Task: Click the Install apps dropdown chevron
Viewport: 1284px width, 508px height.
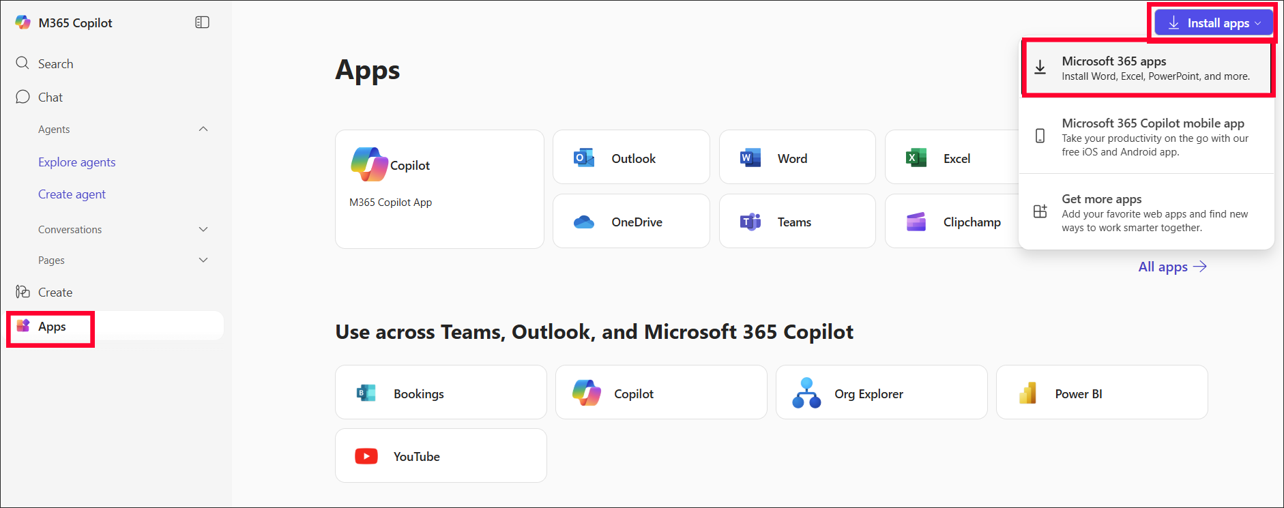Action: [1258, 23]
